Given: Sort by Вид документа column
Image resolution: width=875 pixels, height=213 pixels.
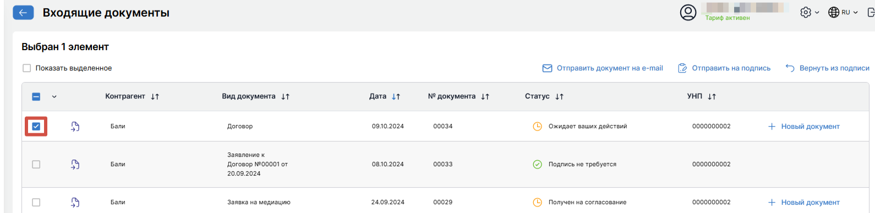Looking at the screenshot, I should pyautogui.click(x=285, y=96).
